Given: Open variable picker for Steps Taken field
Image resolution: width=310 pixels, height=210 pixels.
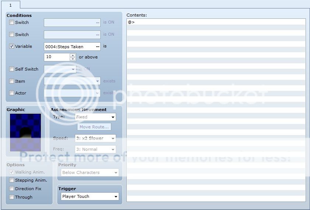Looking at the screenshot, I should tap(97, 47).
